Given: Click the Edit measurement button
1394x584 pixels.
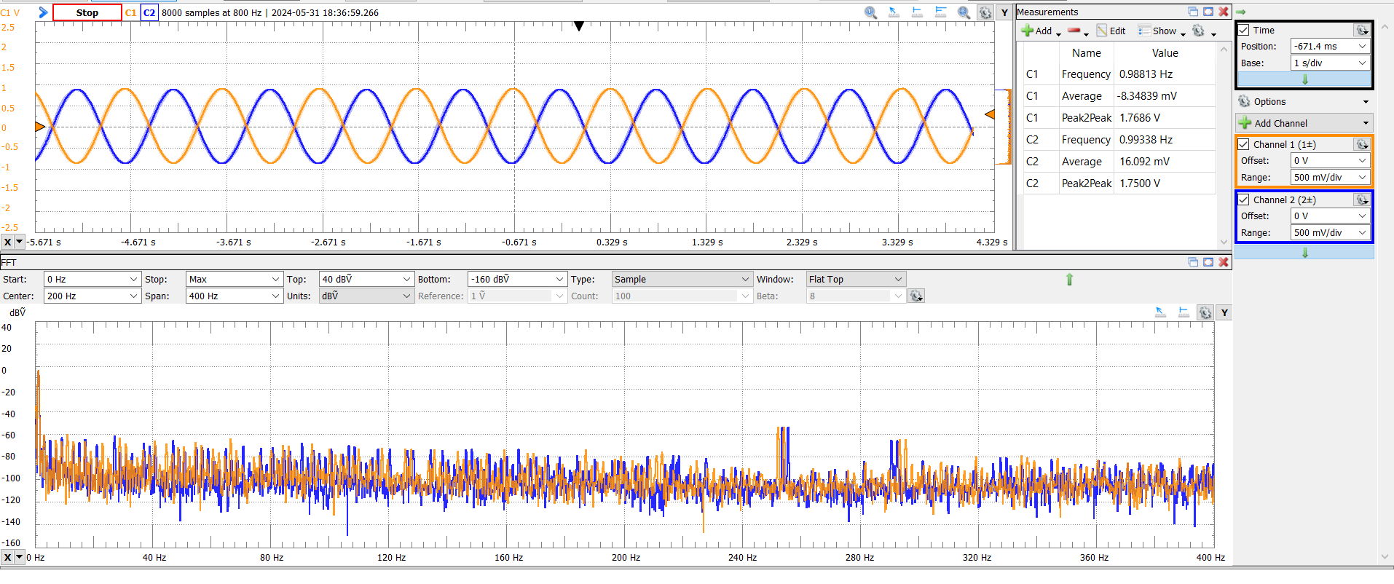Looking at the screenshot, I should (x=1111, y=31).
